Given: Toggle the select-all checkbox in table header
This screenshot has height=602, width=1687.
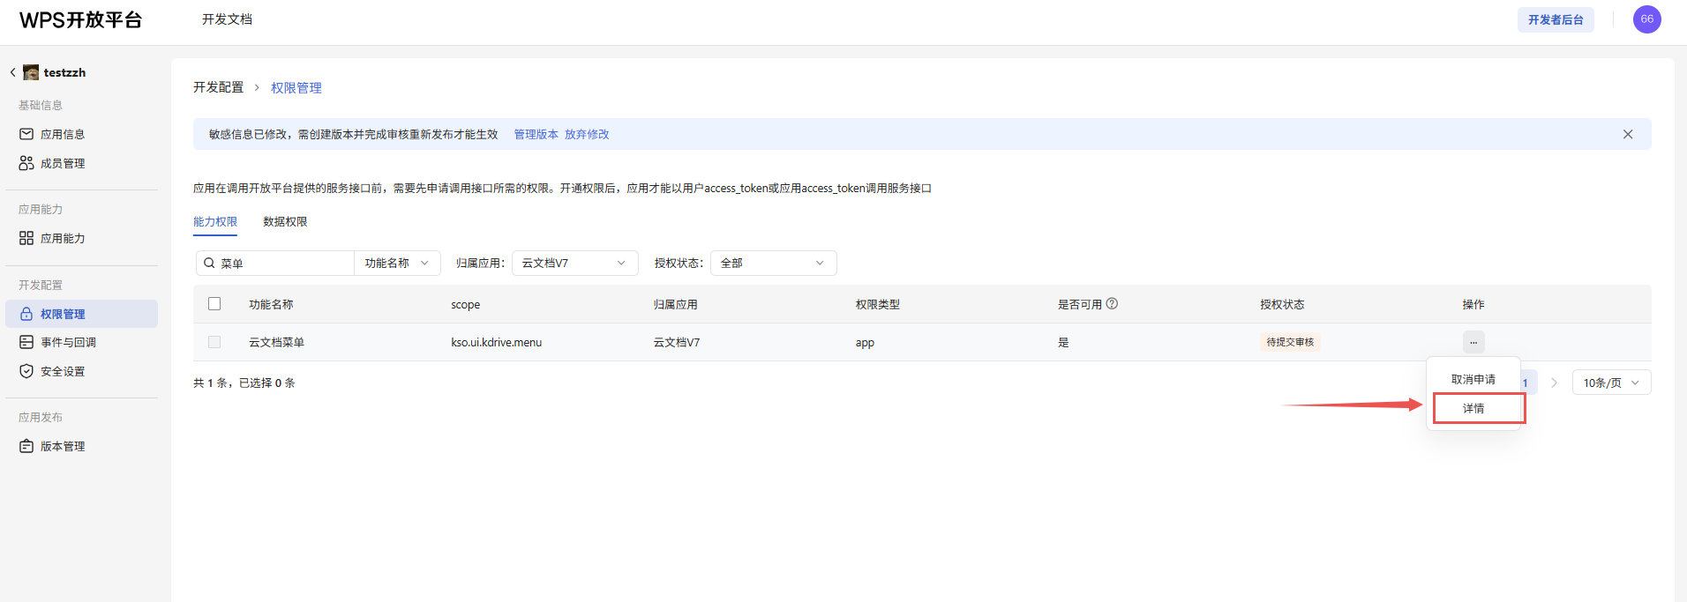Looking at the screenshot, I should point(214,304).
